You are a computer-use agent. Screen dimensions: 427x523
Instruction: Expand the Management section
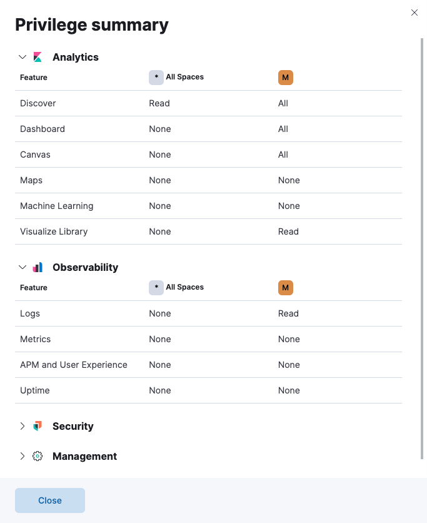point(23,456)
